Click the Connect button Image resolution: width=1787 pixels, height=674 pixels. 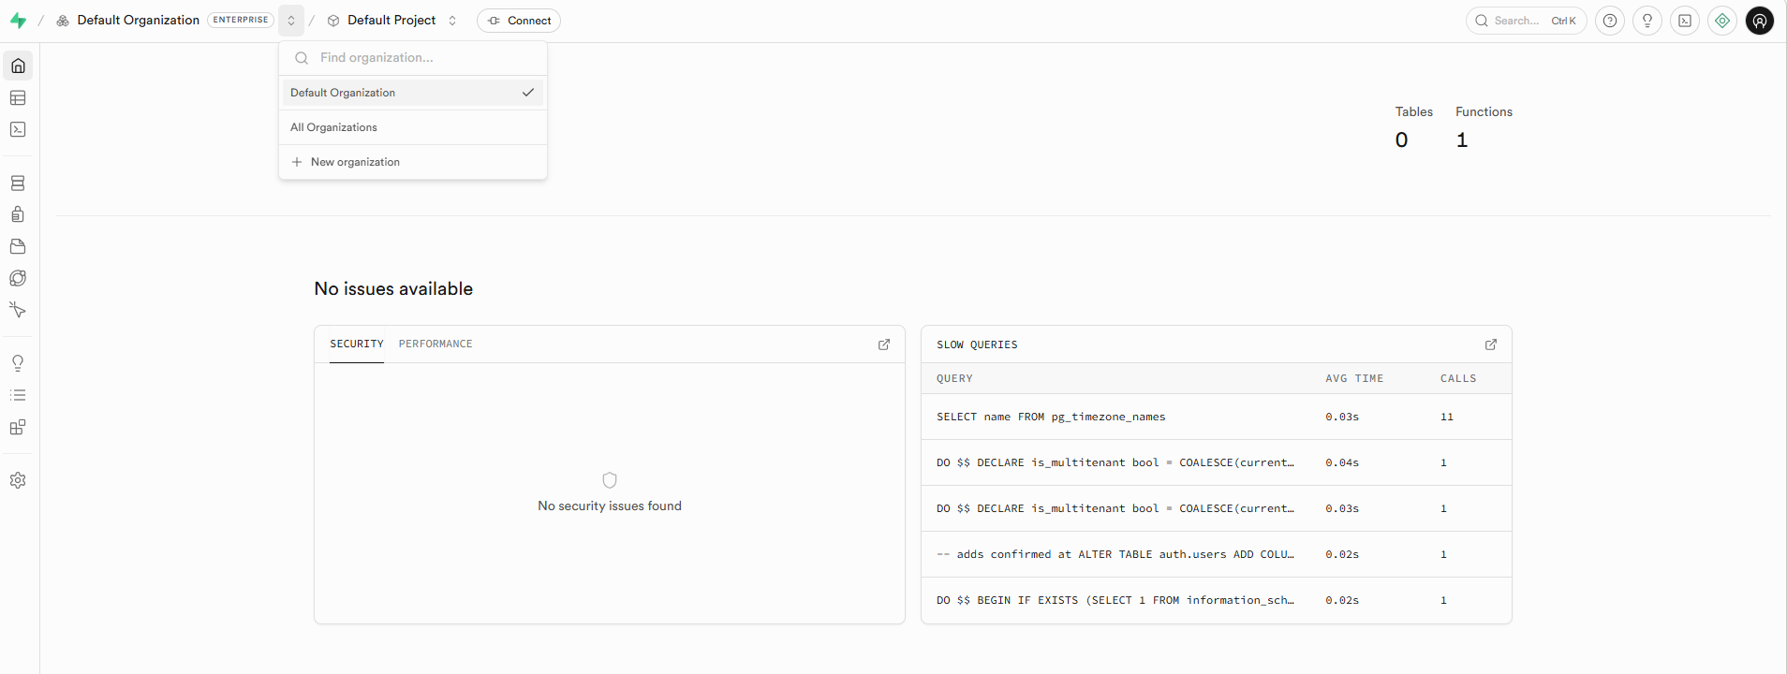519,21
